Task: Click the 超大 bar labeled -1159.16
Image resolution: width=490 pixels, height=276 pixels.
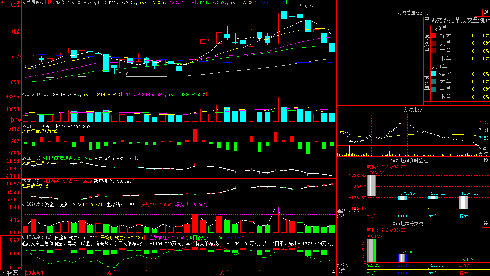Action: pos(463,202)
